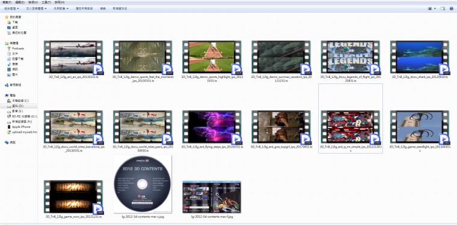Image resolution: width=457 pixels, height=225 pixels.
Task: Click the change view icon
Action: [430, 8]
